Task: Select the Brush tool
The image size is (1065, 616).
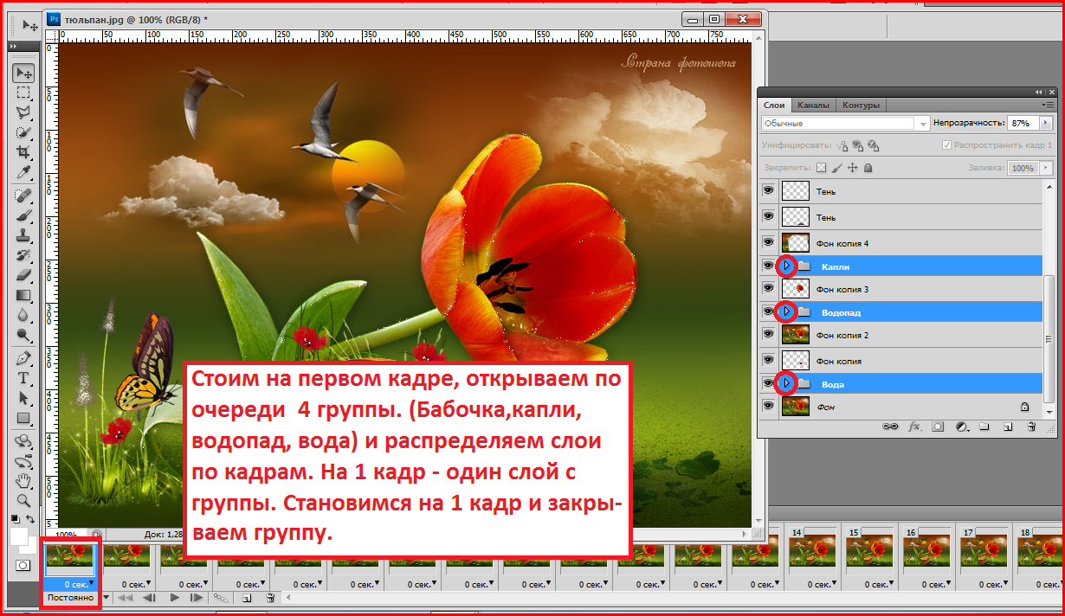Action: tap(23, 215)
